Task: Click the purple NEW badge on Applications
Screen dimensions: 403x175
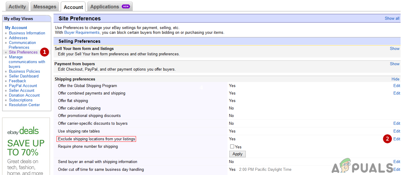Action: click(x=126, y=7)
